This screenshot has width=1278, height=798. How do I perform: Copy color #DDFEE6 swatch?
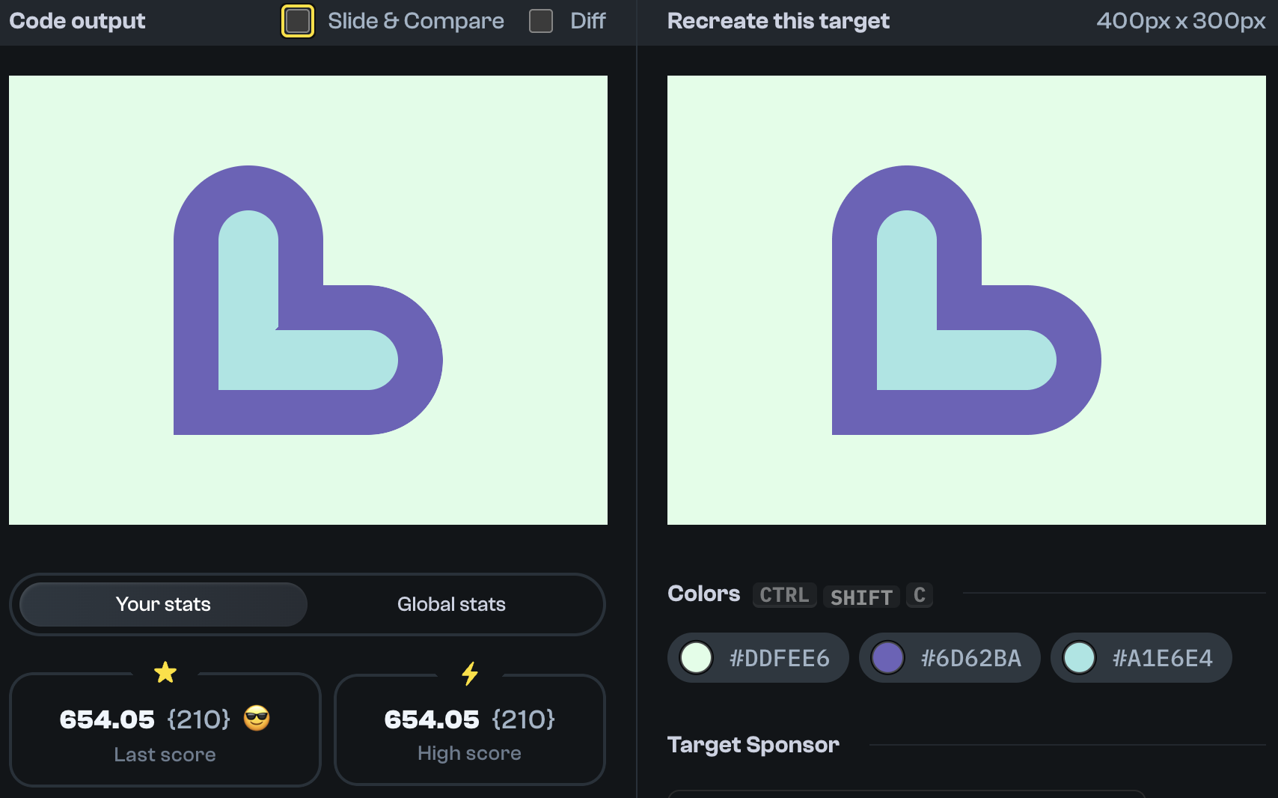click(x=757, y=658)
